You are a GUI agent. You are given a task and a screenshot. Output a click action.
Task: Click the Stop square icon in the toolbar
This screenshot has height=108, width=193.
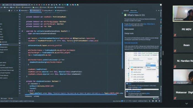tap(49, 5)
